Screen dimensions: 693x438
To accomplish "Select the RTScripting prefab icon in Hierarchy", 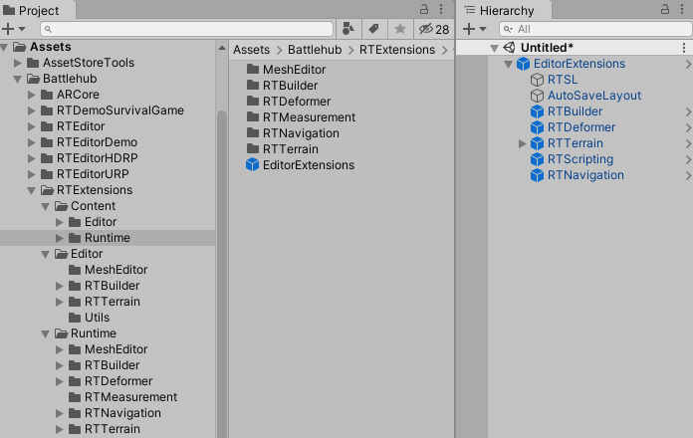I will 537,159.
